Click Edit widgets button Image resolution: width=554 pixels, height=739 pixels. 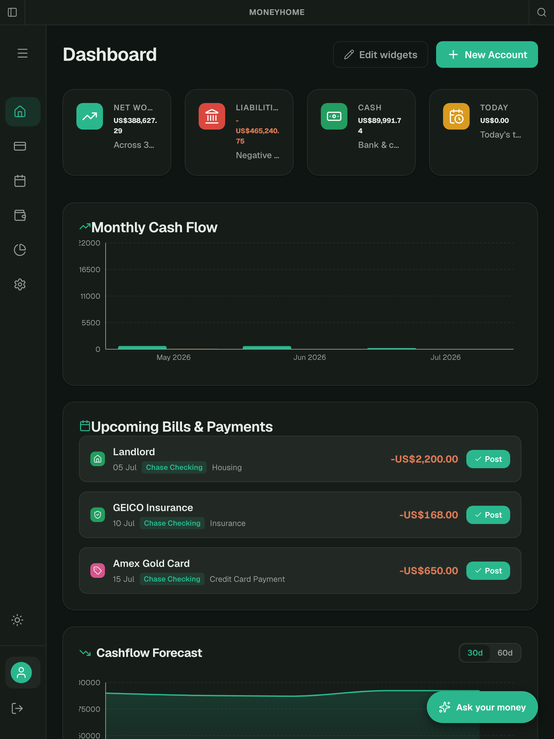(x=380, y=54)
